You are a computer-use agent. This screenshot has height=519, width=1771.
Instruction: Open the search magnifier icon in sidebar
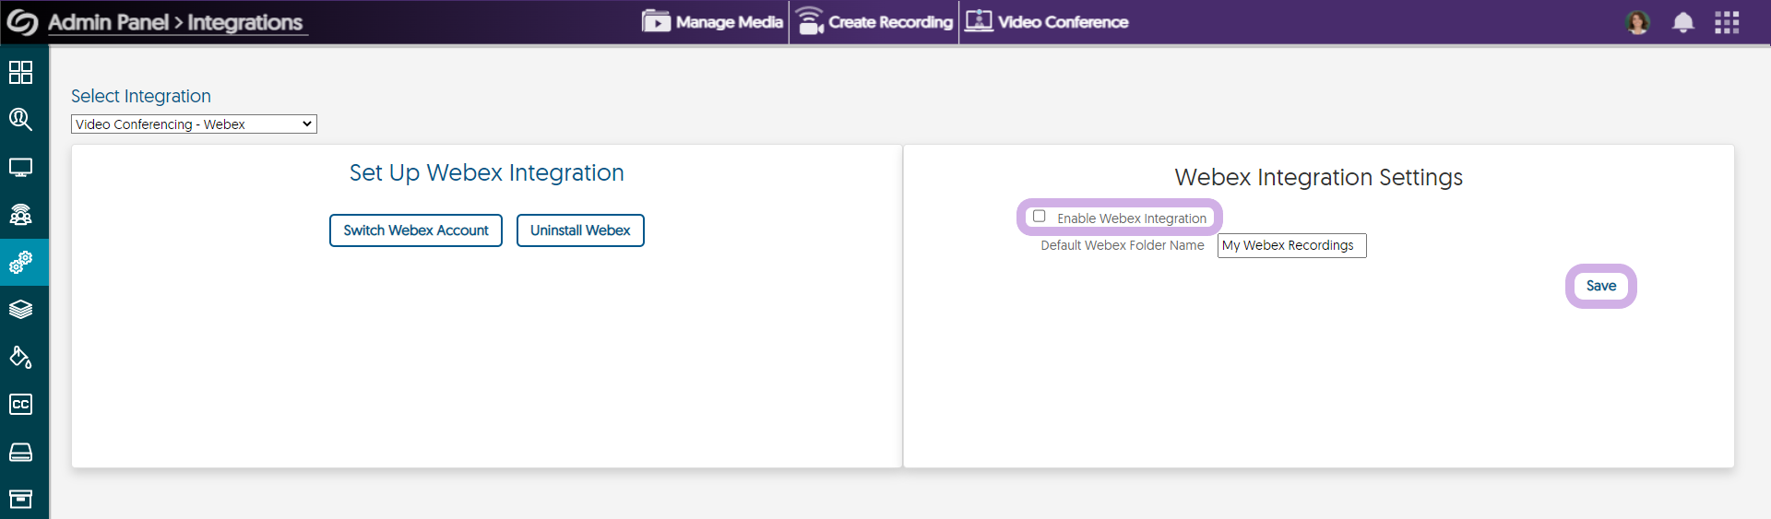[20, 119]
